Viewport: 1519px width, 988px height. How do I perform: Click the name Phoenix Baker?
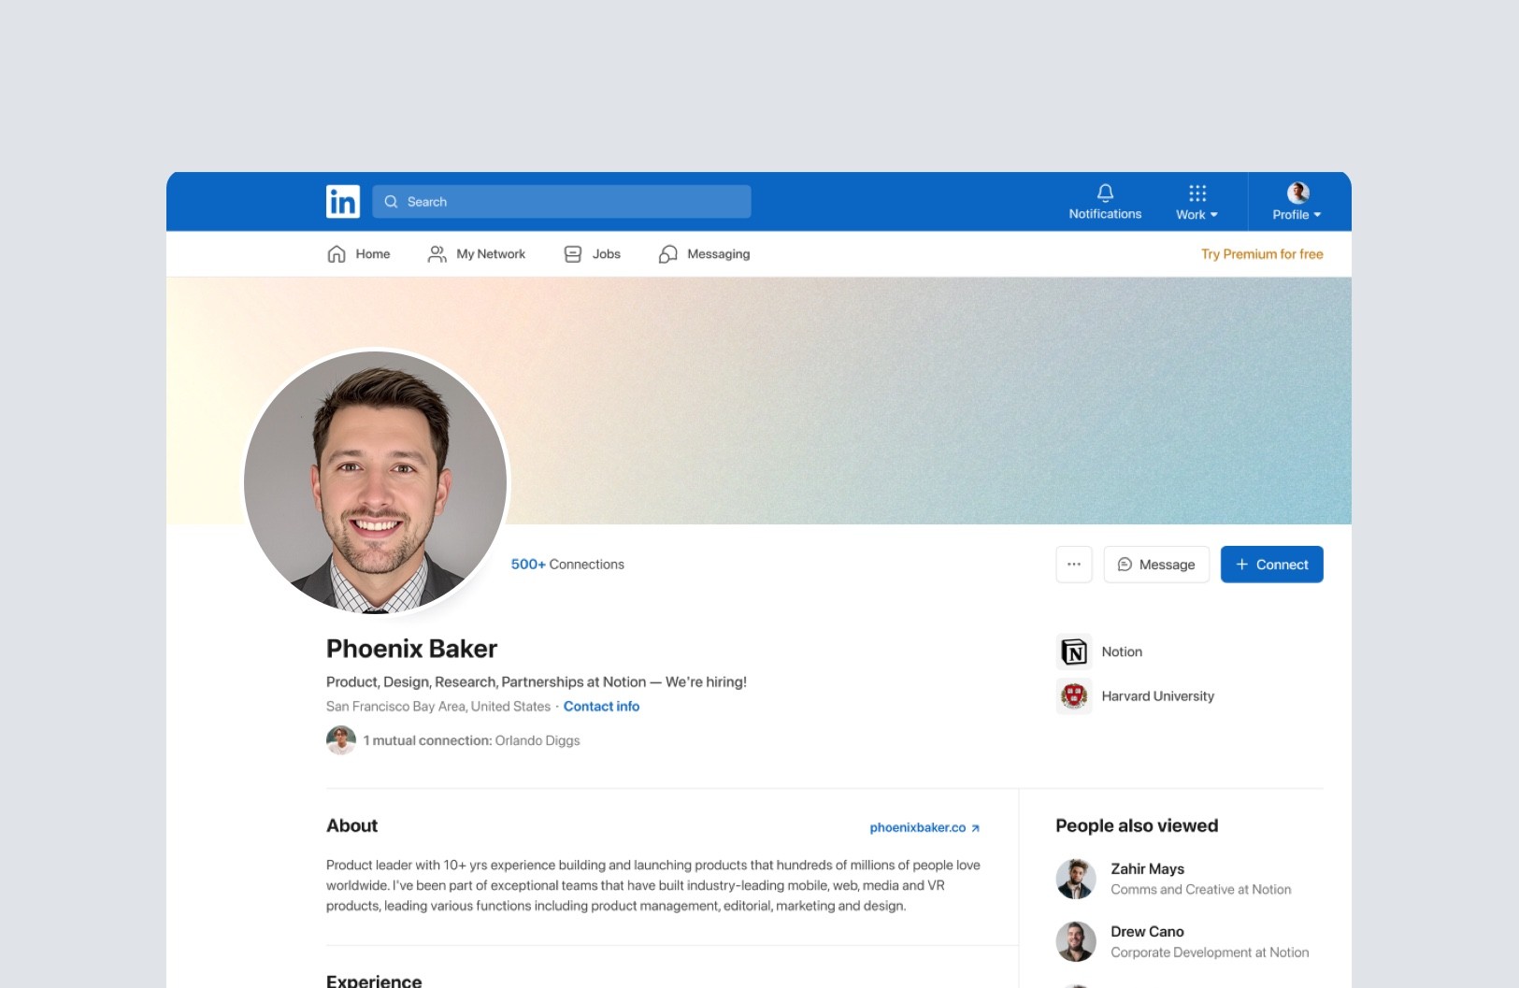pos(411,649)
